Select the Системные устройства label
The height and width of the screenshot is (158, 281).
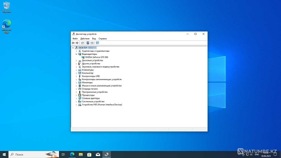click(93, 101)
